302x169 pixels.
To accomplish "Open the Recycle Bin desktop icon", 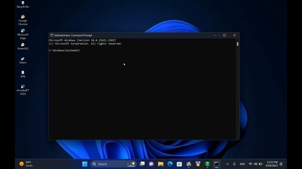I will point(23,4).
